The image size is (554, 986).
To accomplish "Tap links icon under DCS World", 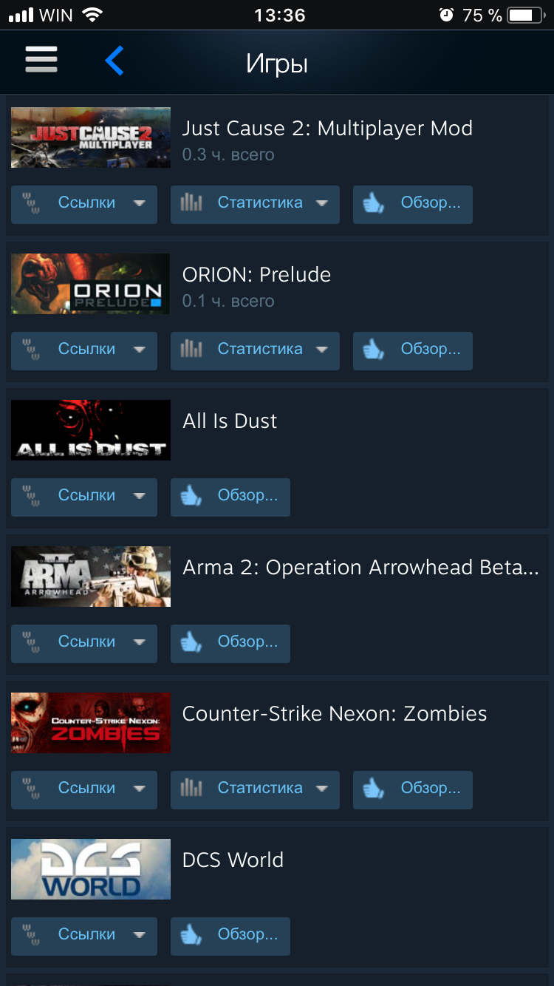I will (31, 935).
